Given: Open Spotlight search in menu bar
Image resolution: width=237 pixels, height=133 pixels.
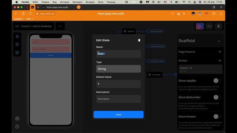Looking at the screenshot, I should coord(189,2).
